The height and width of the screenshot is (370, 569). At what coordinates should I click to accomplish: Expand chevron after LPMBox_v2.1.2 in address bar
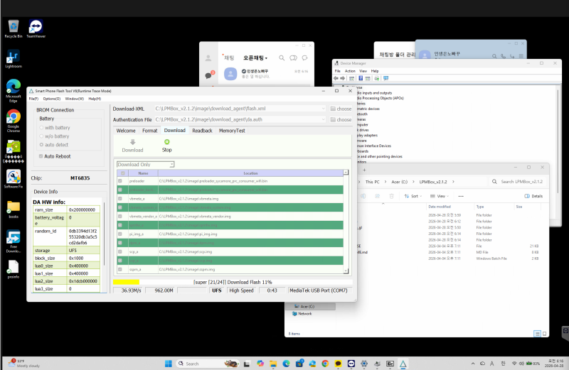tap(453, 182)
